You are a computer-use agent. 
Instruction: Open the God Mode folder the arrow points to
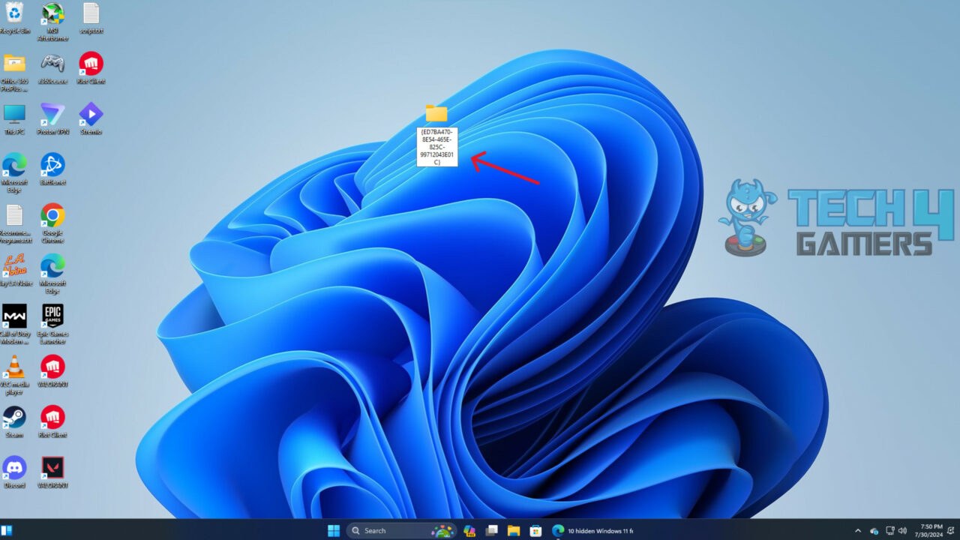[x=436, y=114]
